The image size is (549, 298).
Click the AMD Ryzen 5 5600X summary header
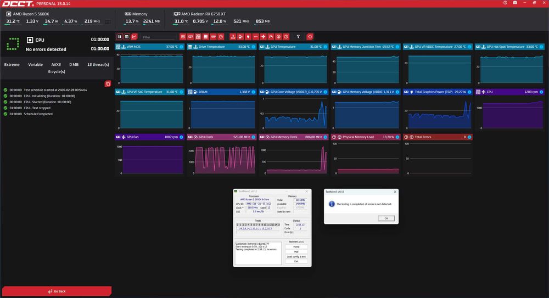(x=27, y=14)
